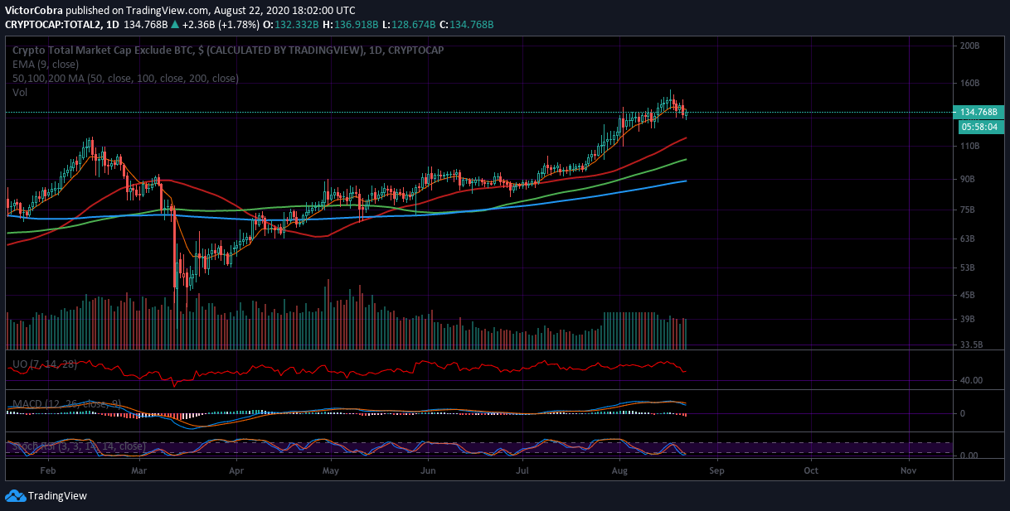Click the Mar label on the time axis
Screen dimensions: 1010x511
point(139,470)
